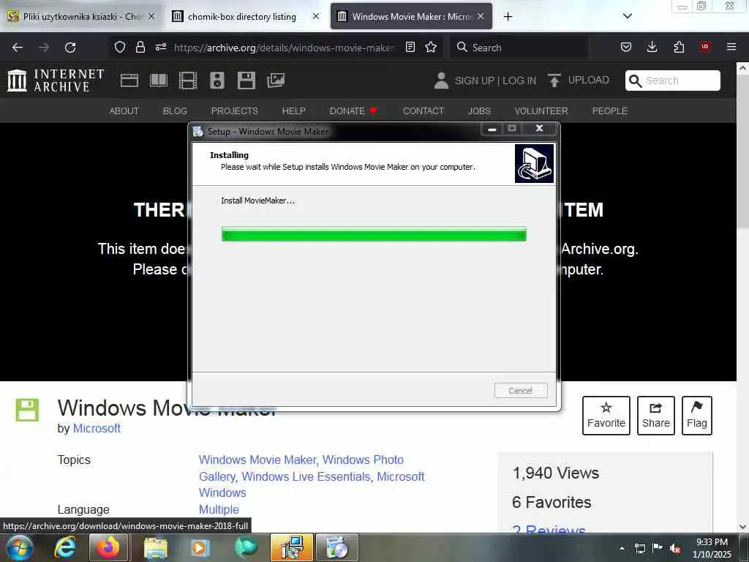Open the Images icon in Archive navbar
Screen dimensions: 749x562
coord(276,80)
